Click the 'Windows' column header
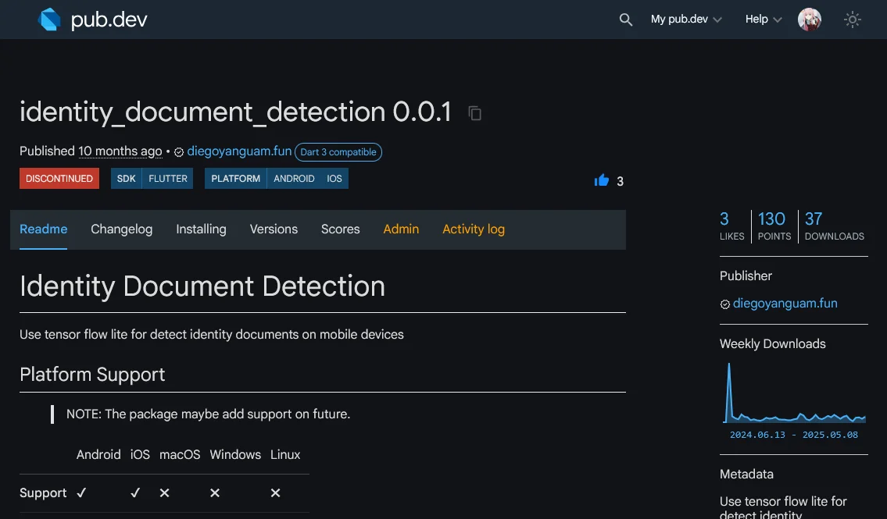This screenshot has height=519, width=887. point(235,455)
